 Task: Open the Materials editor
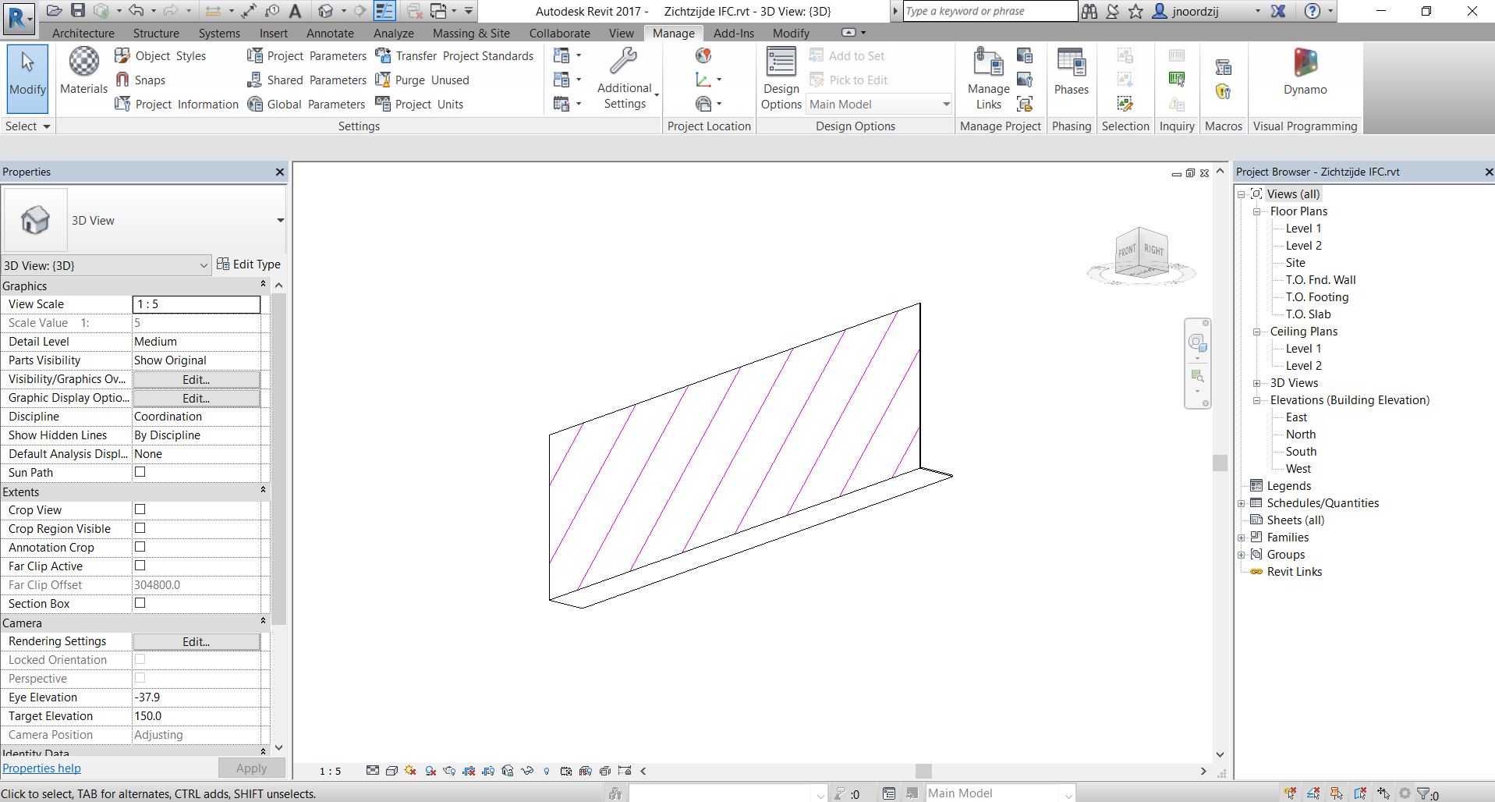83,70
